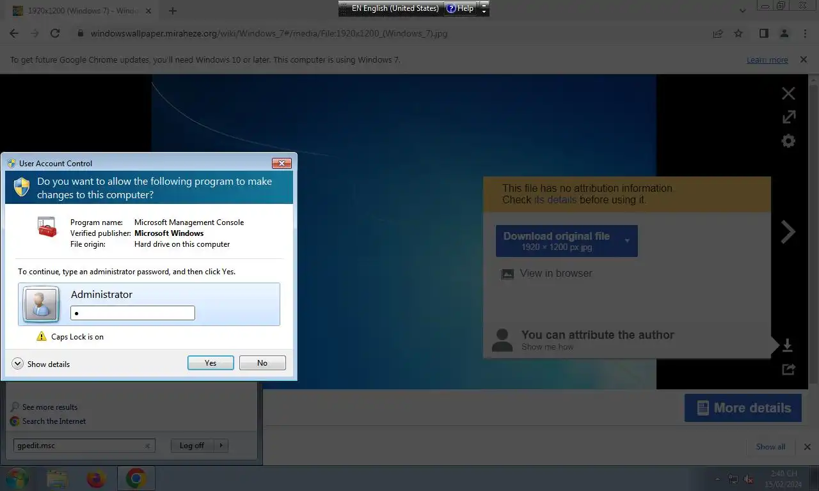The image size is (819, 491).
Task: Click the Caps Lock warning icon
Action: [42, 336]
